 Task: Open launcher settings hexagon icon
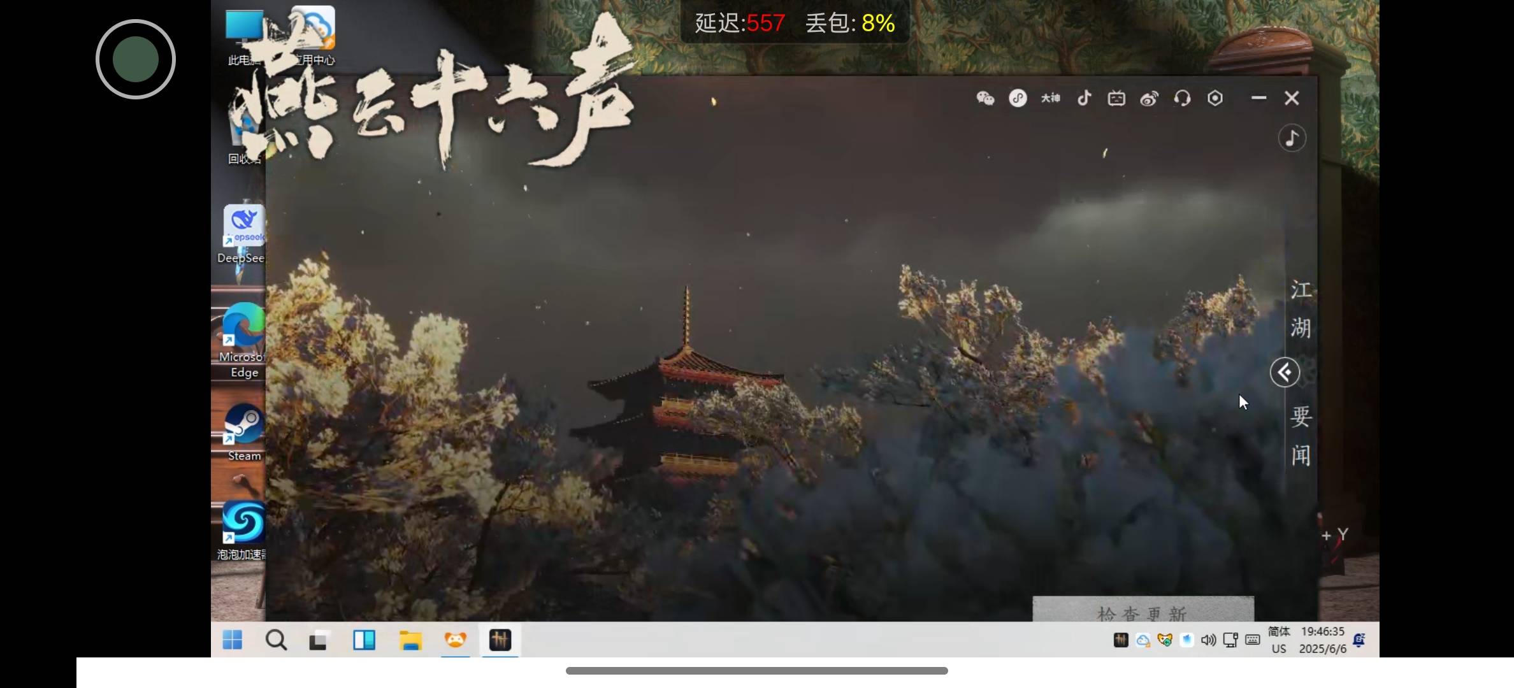pos(1215,98)
